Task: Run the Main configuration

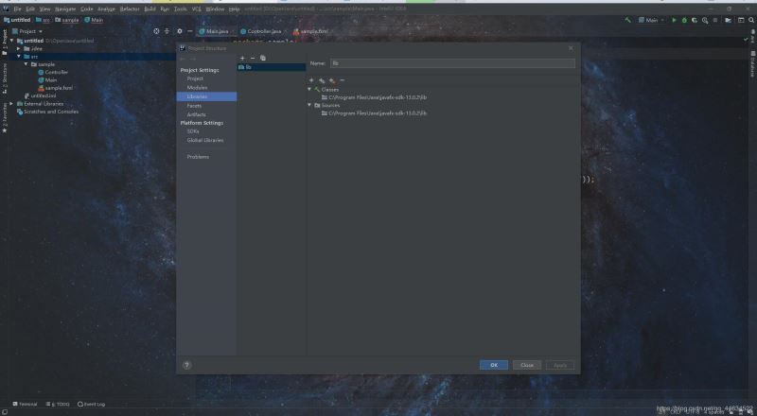Action: pos(675,20)
